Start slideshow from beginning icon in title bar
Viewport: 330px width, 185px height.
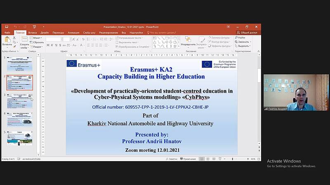pyautogui.click(x=35, y=27)
